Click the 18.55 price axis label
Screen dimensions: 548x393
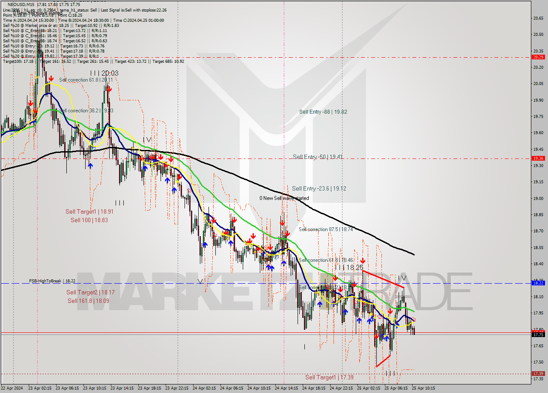tap(538, 248)
